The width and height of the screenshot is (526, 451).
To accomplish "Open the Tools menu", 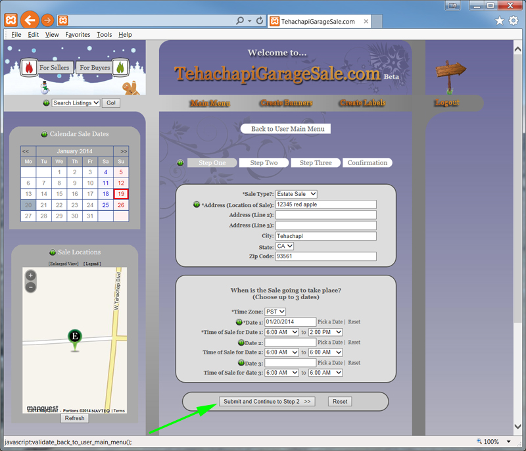I will 105,35.
